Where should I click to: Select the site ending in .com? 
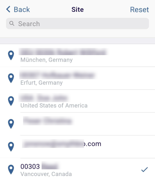pyautogui.click(x=77, y=147)
